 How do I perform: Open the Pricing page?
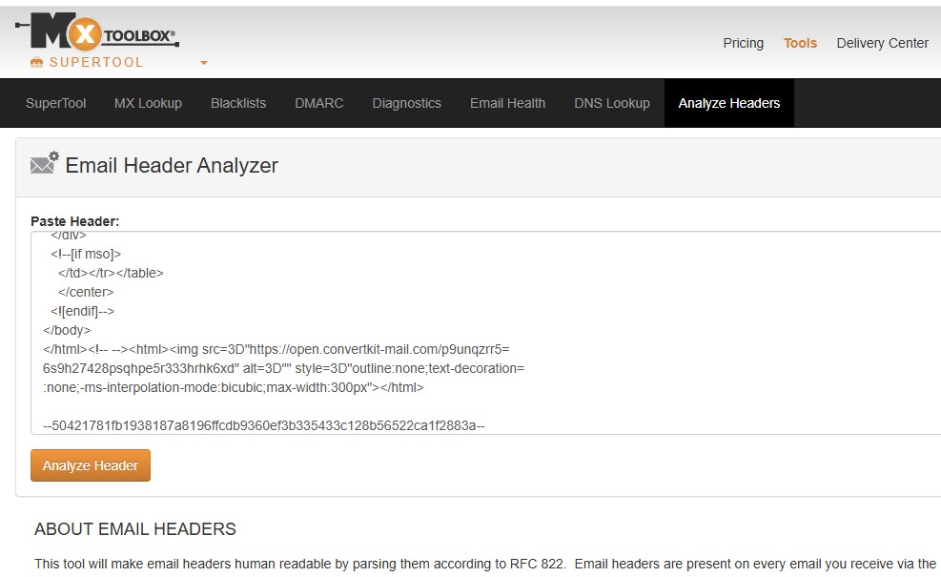coord(743,43)
